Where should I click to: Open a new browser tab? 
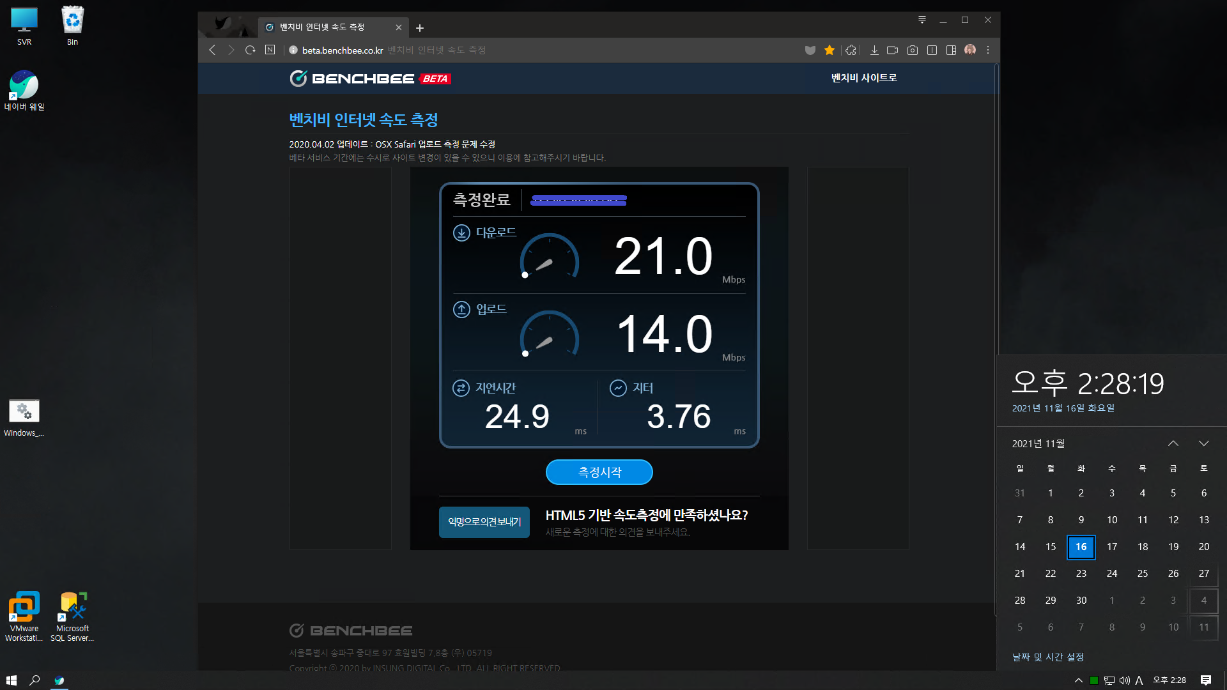point(419,27)
